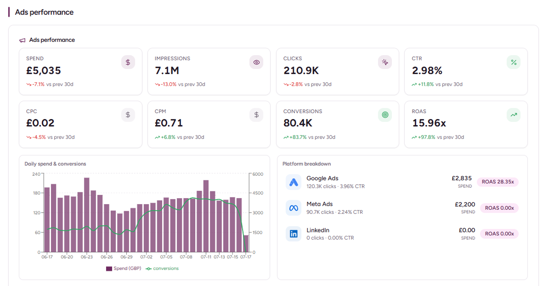Screen dimensions: 543x286
Task: Click the £0.02 CPC value
Action: [40, 123]
